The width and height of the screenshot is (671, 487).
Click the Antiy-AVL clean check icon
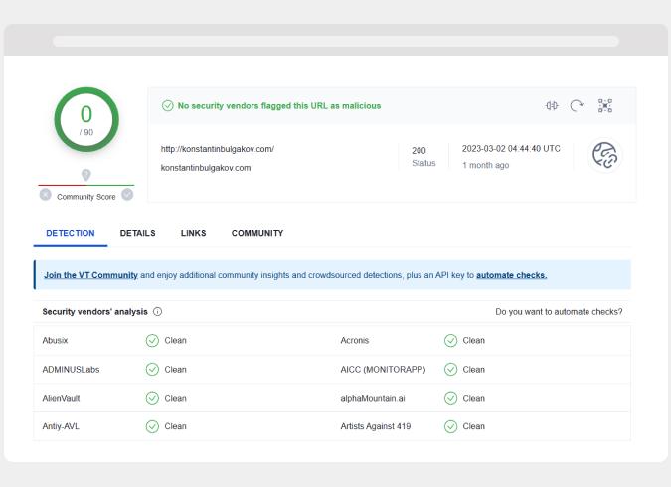(152, 426)
